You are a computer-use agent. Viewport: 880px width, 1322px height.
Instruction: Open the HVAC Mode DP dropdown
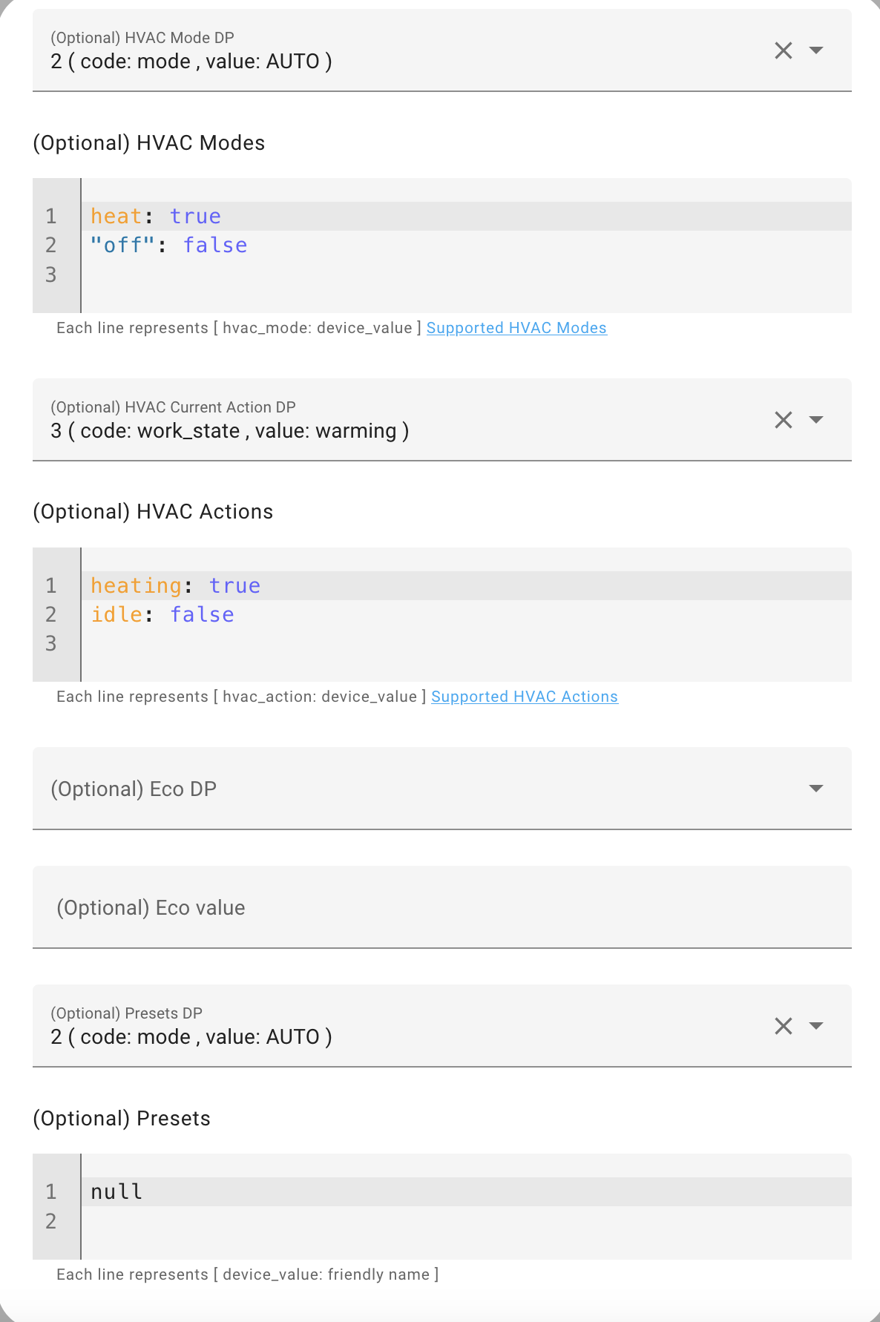[x=816, y=50]
